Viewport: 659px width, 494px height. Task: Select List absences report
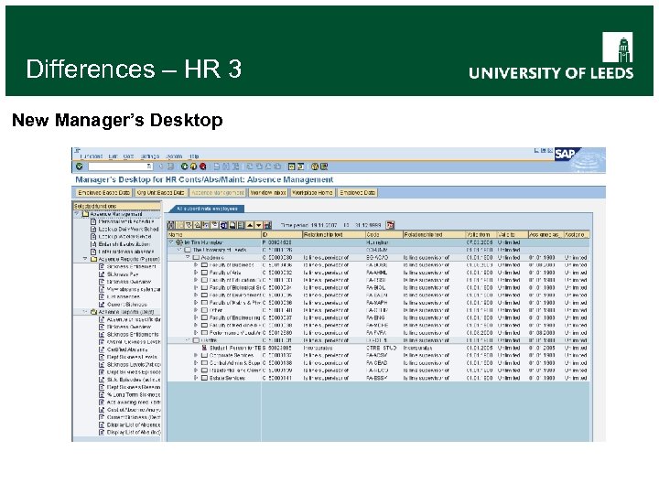124,296
